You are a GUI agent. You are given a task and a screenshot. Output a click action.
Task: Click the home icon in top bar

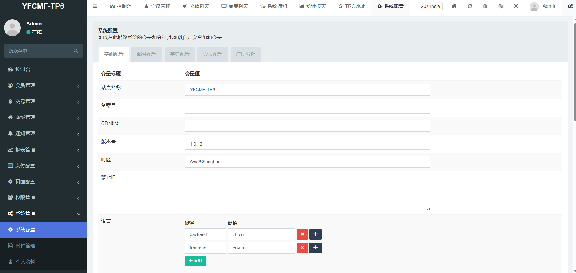(454, 6)
